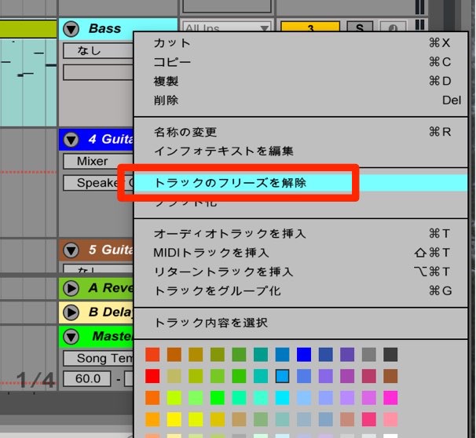This screenshot has width=476, height=438.
Task: Open the Speaker chooser in 4 Guitar
Action: click(98, 183)
